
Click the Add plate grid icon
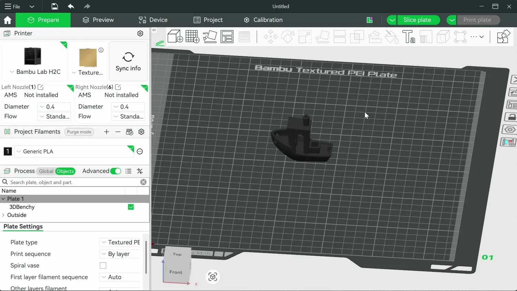click(192, 37)
